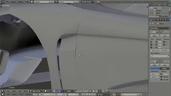
Task: Collapse the Subdivision Surface modifier panel
Action: point(150,61)
